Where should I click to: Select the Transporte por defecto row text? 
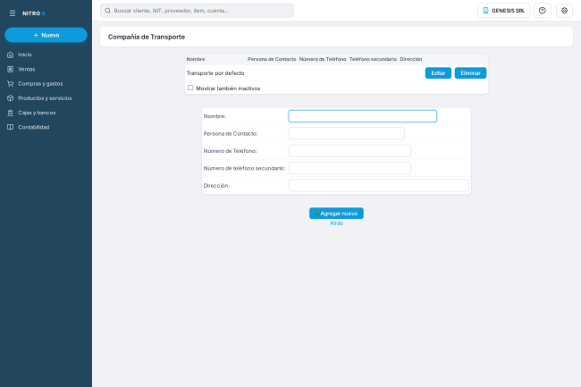215,73
